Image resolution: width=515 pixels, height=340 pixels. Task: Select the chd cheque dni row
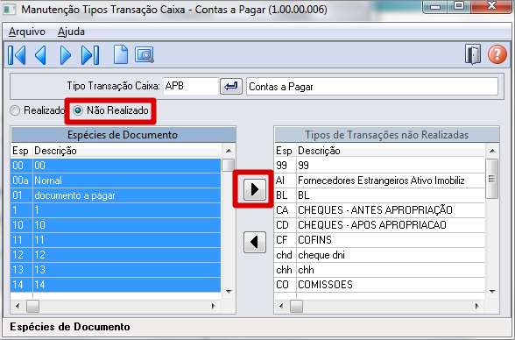[x=380, y=255]
